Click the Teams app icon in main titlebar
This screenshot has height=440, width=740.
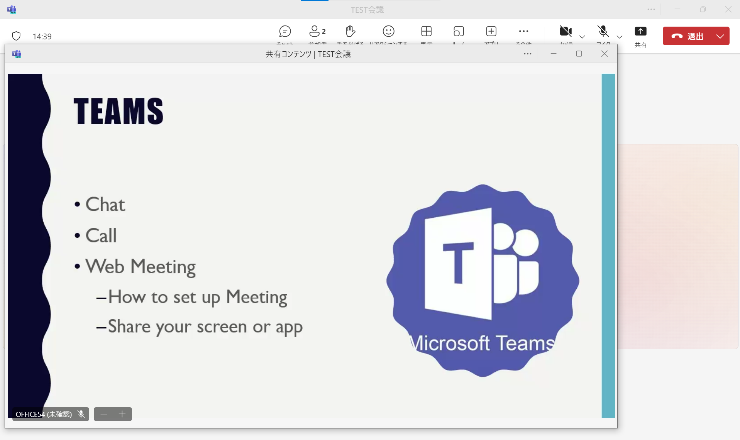[x=12, y=10]
